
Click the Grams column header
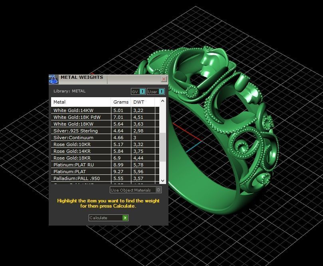click(x=121, y=102)
